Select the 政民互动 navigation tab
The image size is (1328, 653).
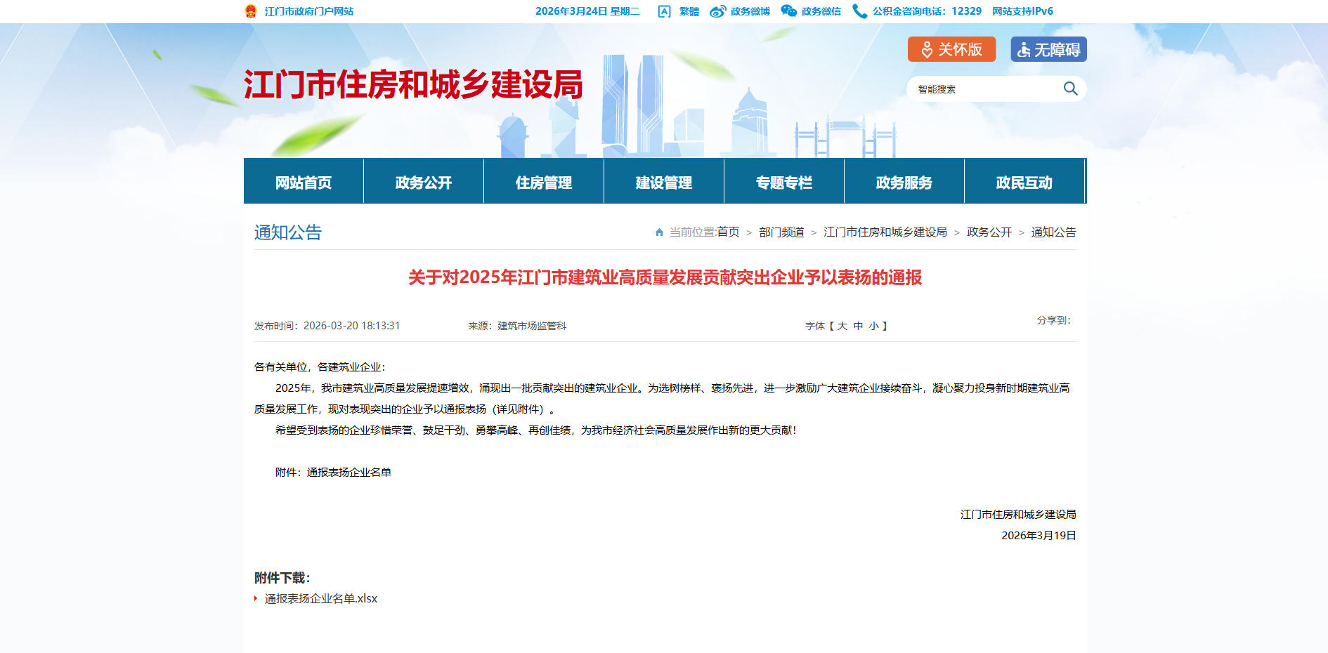click(x=1024, y=183)
